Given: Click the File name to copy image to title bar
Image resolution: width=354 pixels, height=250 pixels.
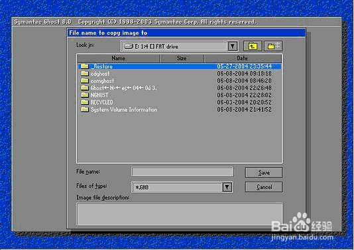Looking at the screenshot, I should point(186,33).
